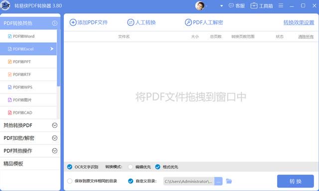Open 转换效果设置 link
The height and width of the screenshot is (191, 319).
[x=299, y=22]
